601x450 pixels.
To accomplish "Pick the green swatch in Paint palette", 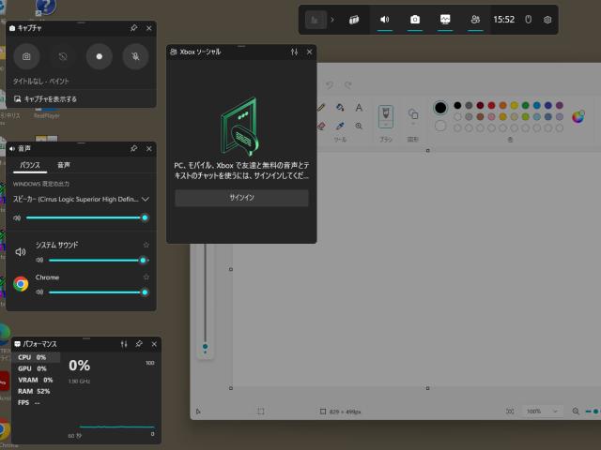I will (x=526, y=105).
